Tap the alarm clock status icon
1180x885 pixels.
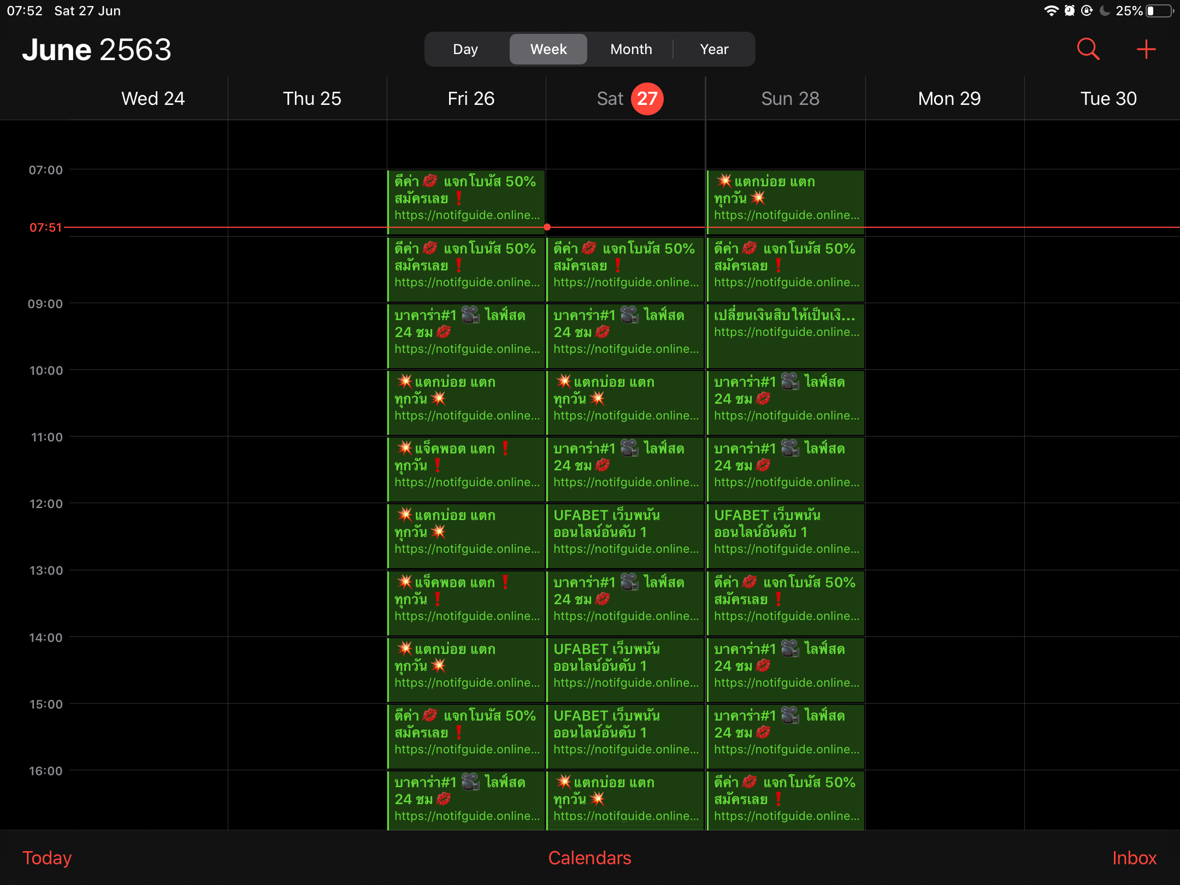coord(1069,11)
